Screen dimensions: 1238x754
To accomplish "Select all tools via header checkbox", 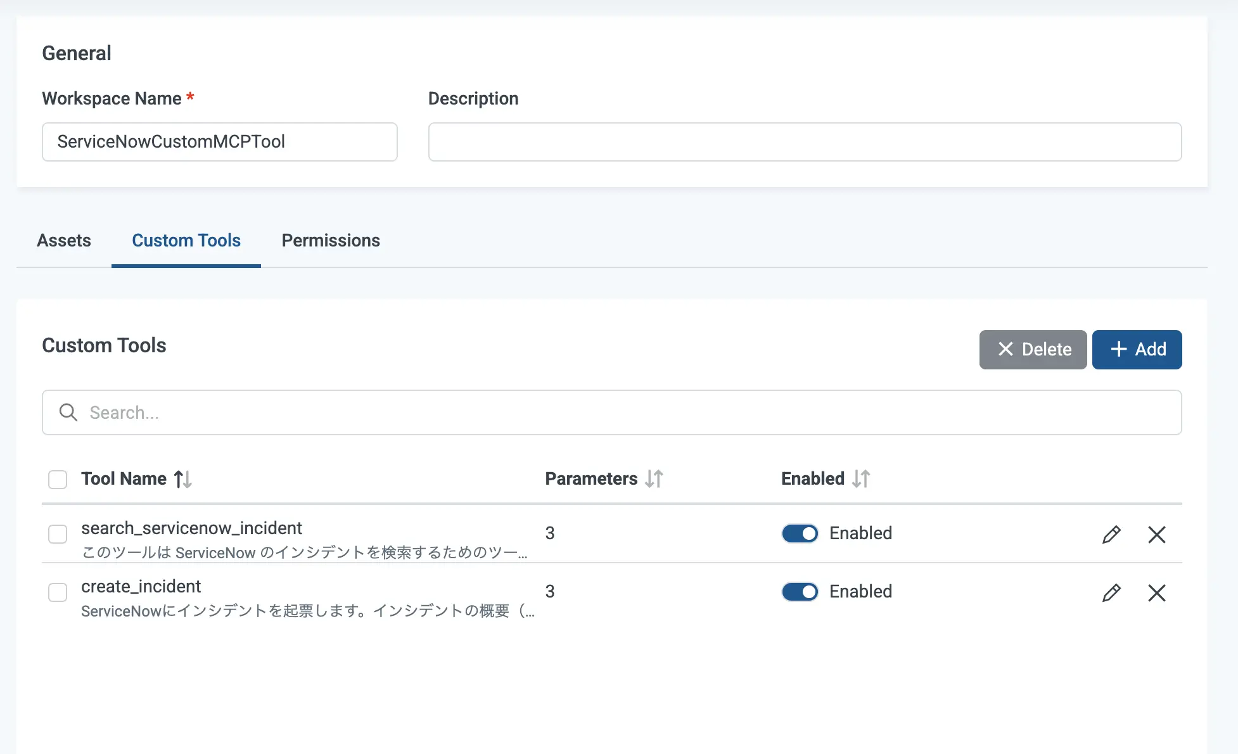I will point(58,480).
